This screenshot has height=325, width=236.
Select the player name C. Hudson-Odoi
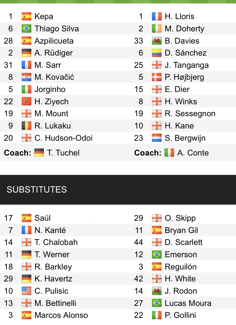pos(63,138)
